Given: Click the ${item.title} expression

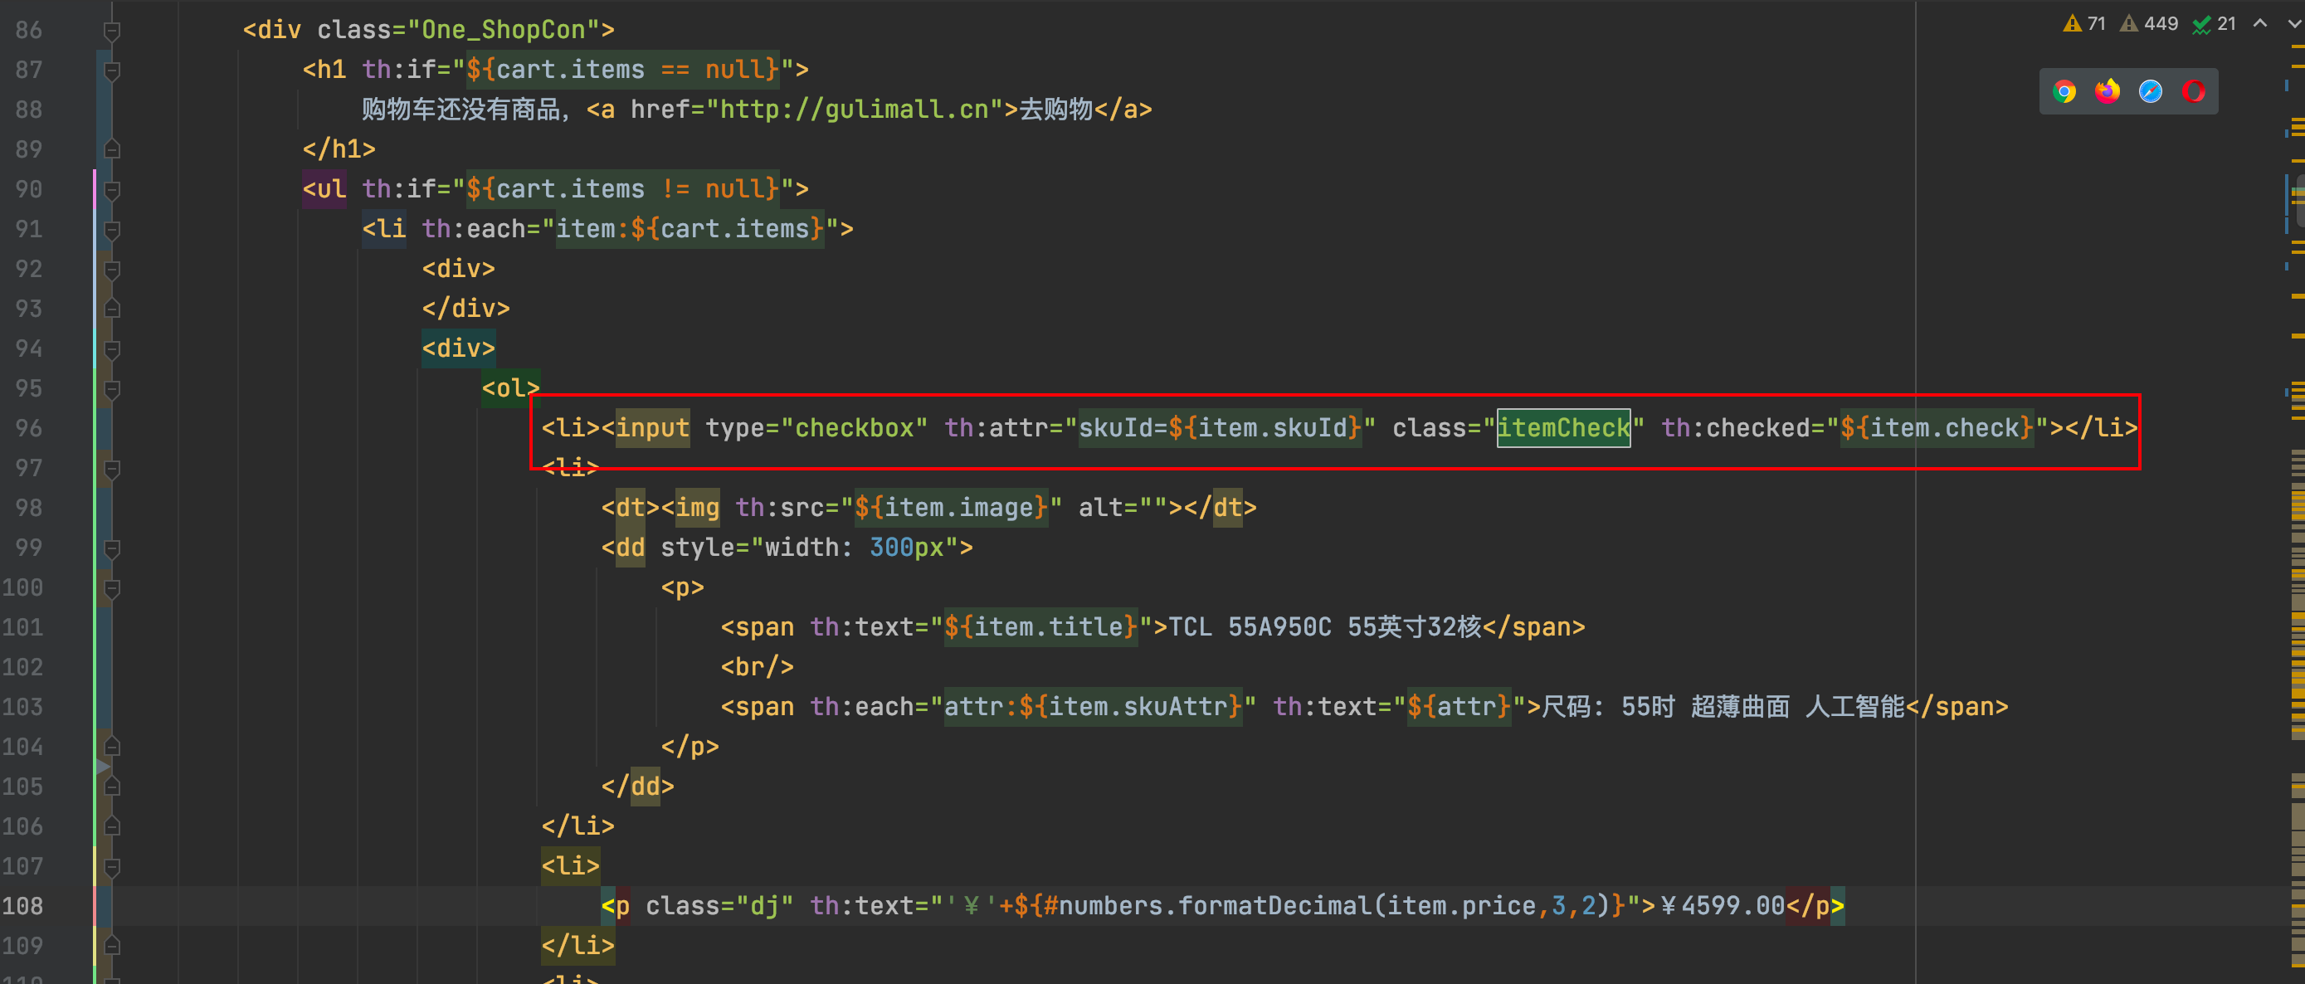Looking at the screenshot, I should 1040,627.
